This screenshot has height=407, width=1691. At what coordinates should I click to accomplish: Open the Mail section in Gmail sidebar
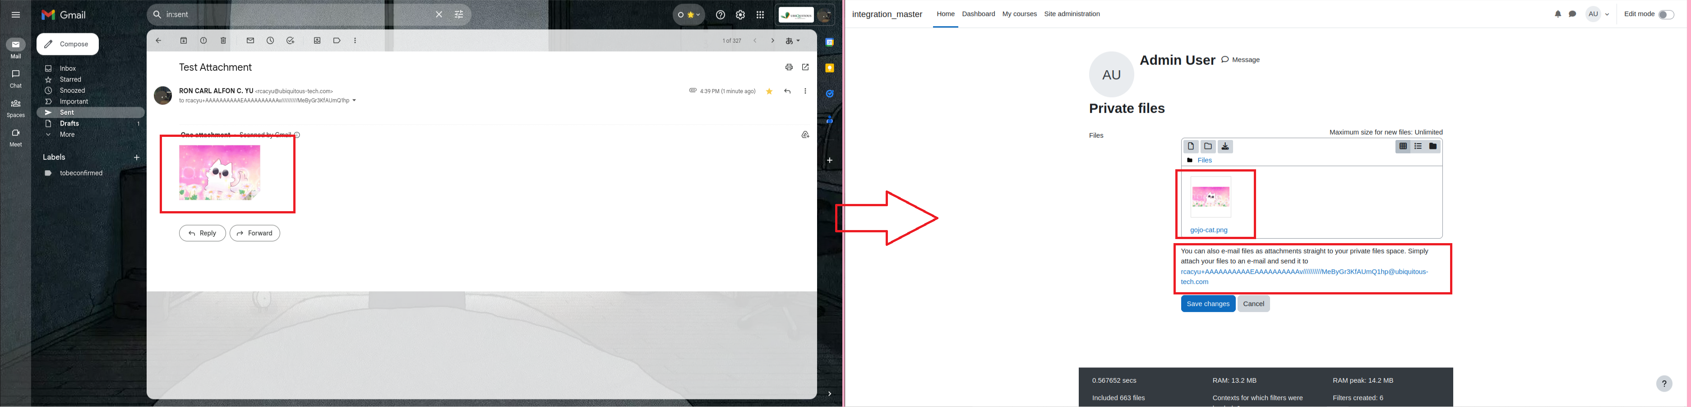click(16, 49)
